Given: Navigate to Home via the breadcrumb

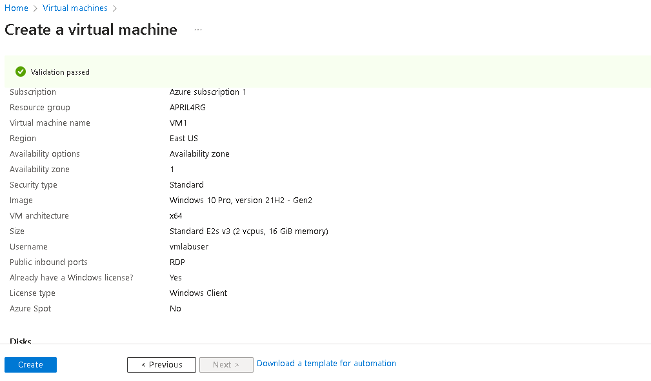Looking at the screenshot, I should [x=15, y=8].
